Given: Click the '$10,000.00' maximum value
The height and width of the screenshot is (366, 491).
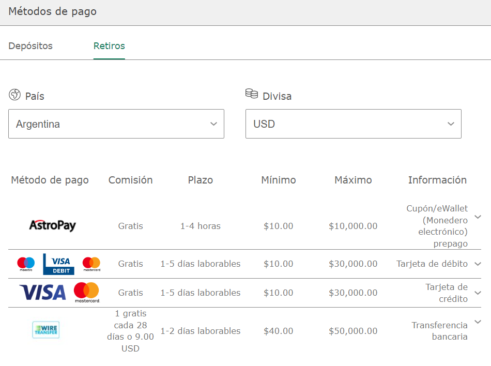Looking at the screenshot, I should click(x=353, y=226).
